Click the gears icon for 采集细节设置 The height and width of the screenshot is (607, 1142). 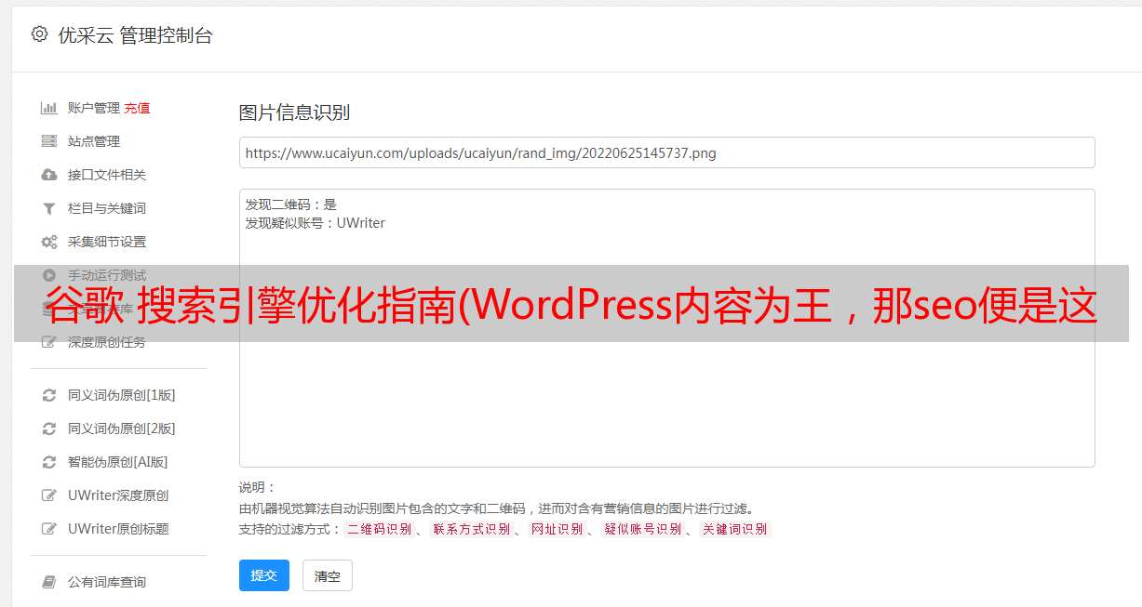(49, 242)
